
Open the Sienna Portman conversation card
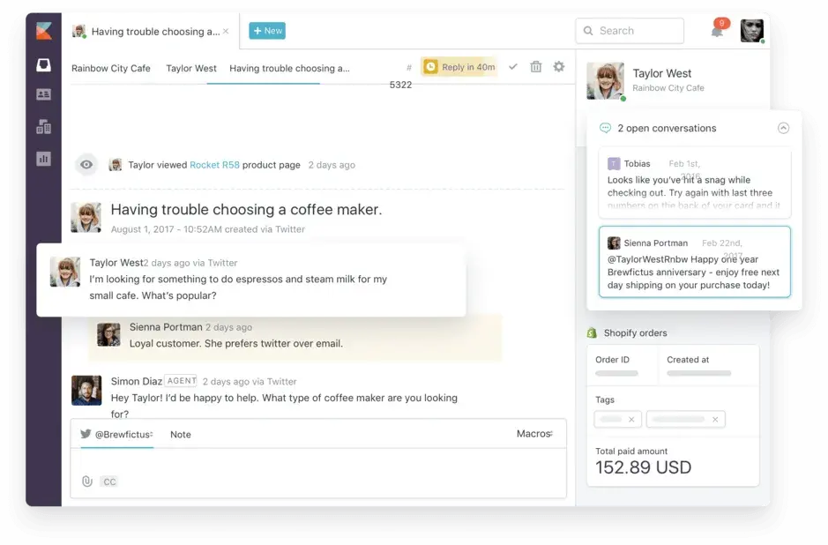click(694, 262)
